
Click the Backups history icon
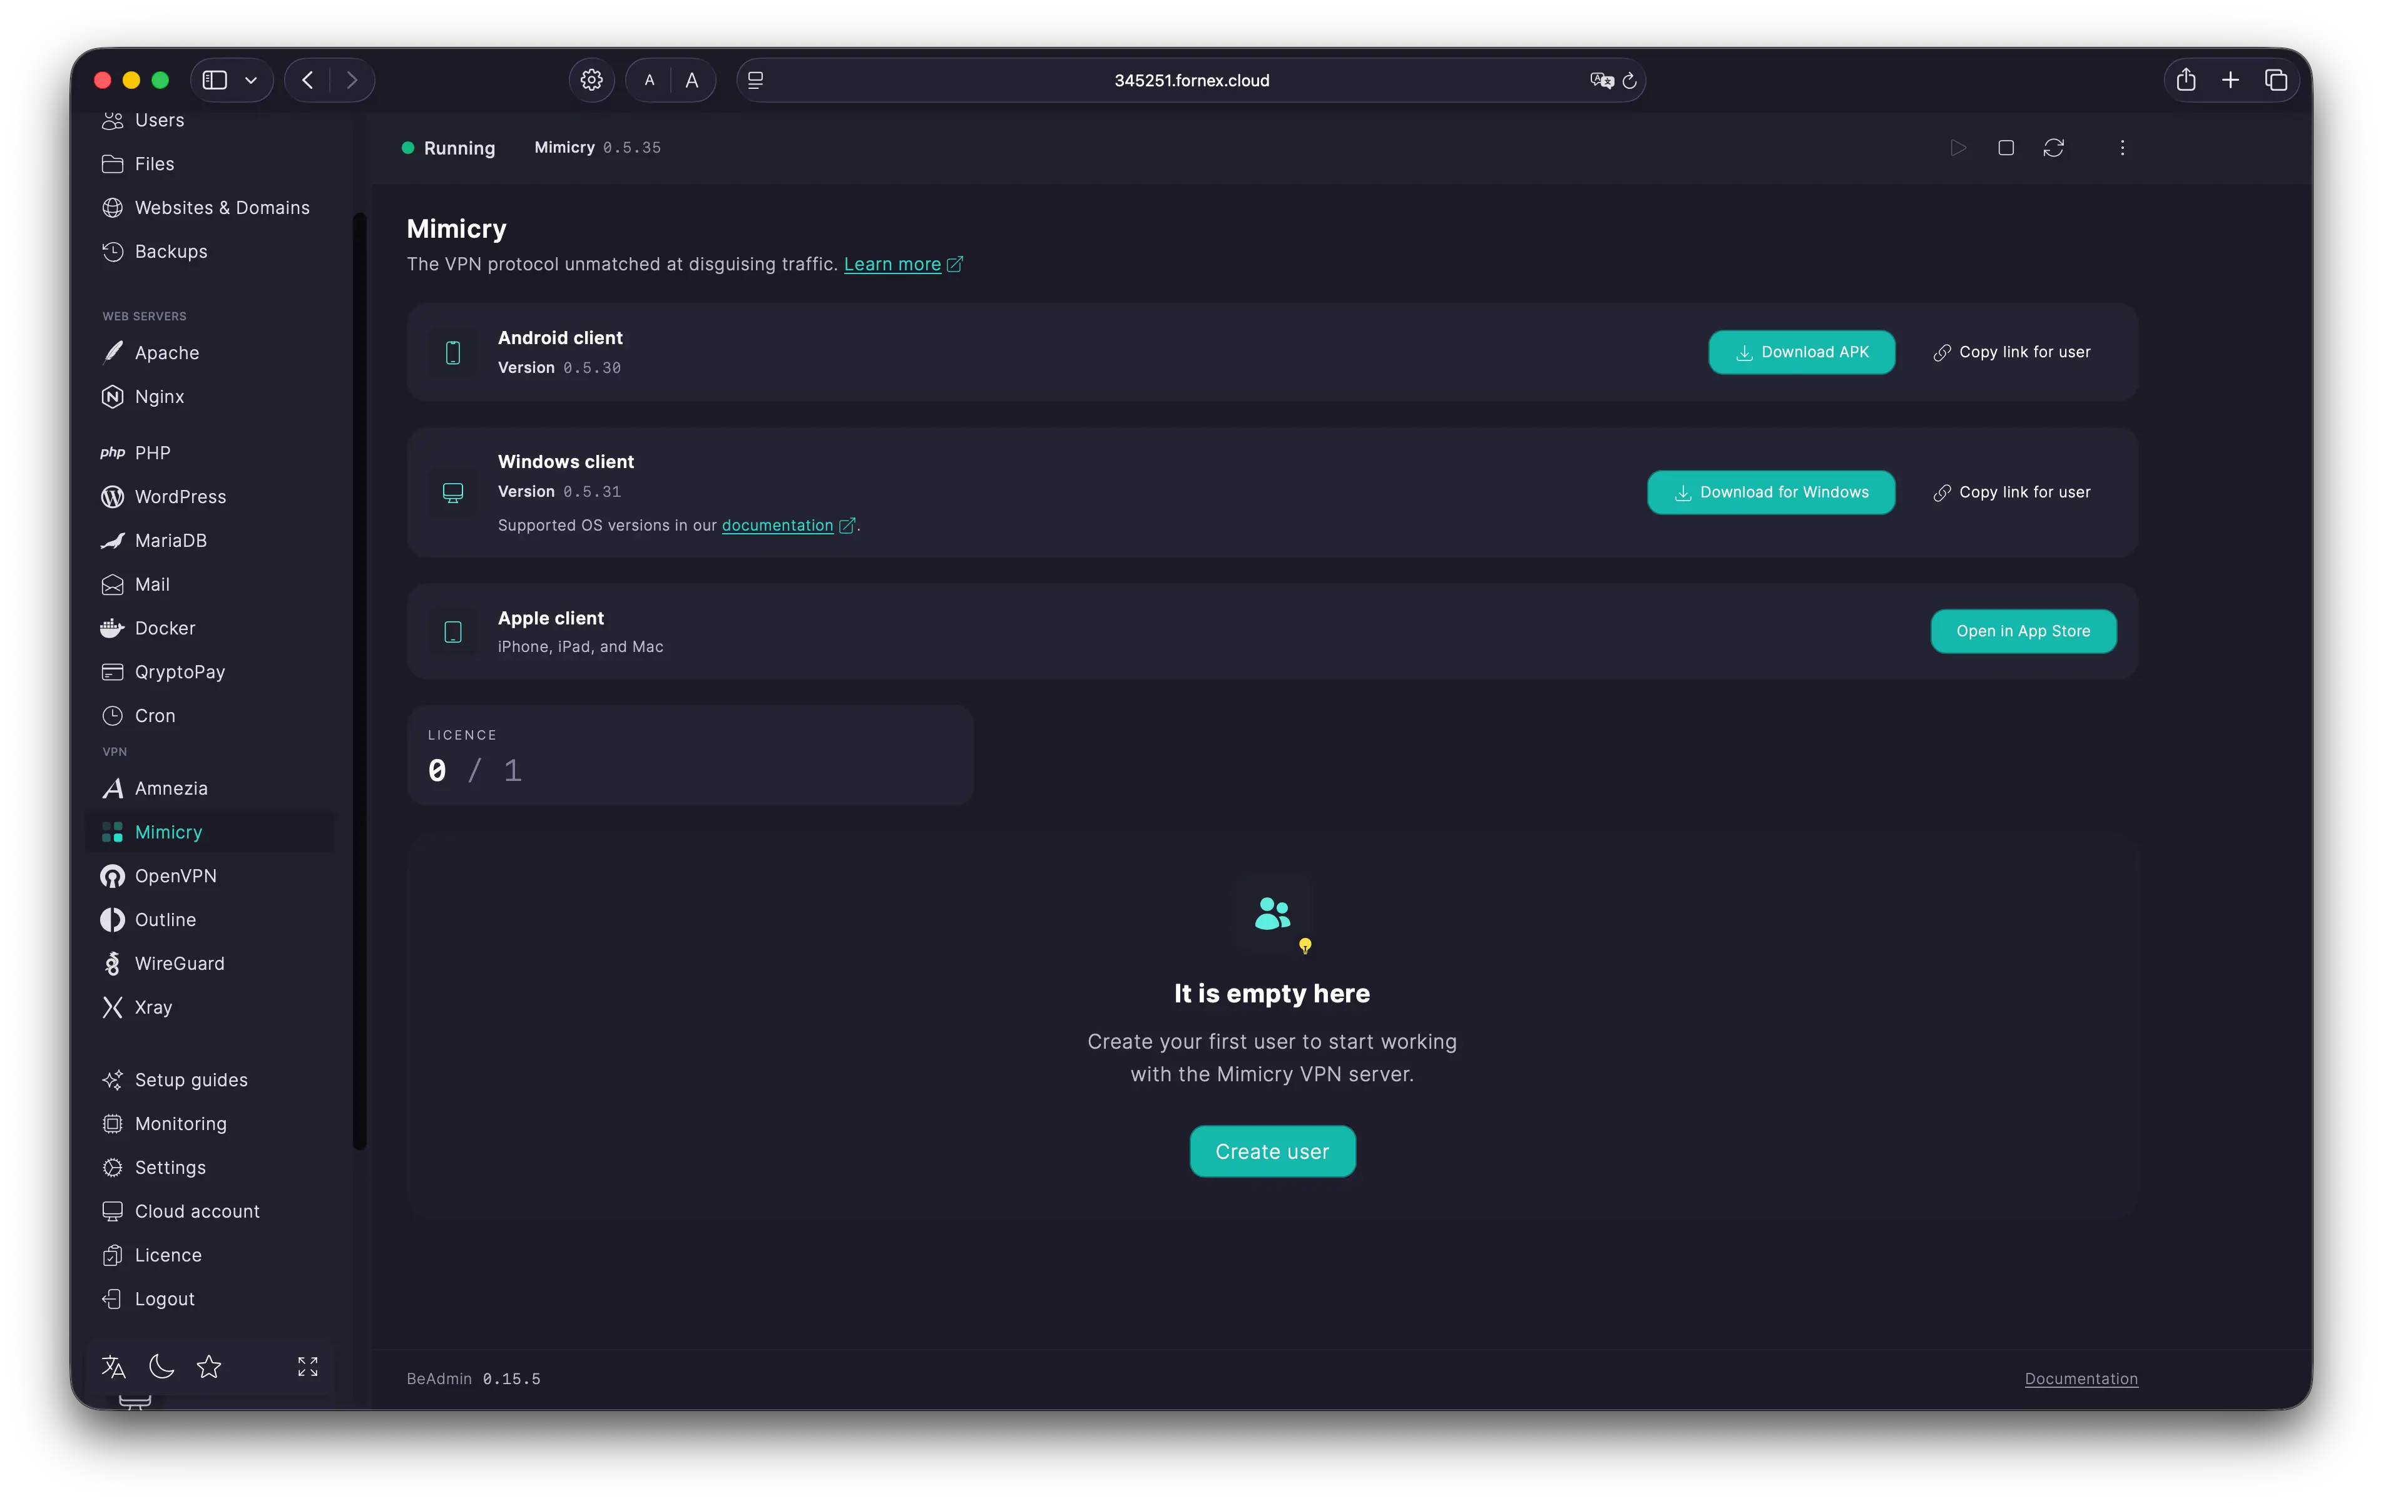coord(112,252)
